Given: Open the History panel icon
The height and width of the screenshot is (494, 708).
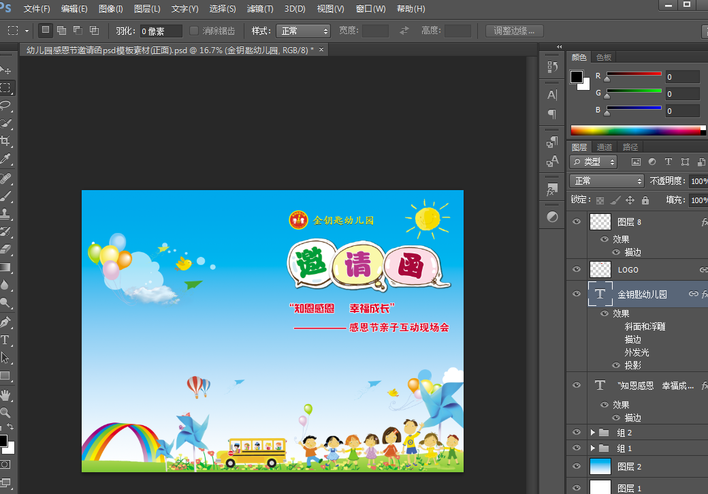Looking at the screenshot, I should (552, 67).
